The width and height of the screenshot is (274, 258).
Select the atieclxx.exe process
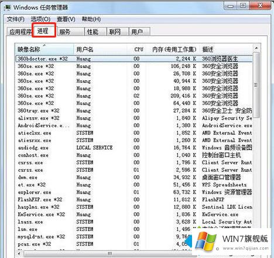(x=134, y=133)
